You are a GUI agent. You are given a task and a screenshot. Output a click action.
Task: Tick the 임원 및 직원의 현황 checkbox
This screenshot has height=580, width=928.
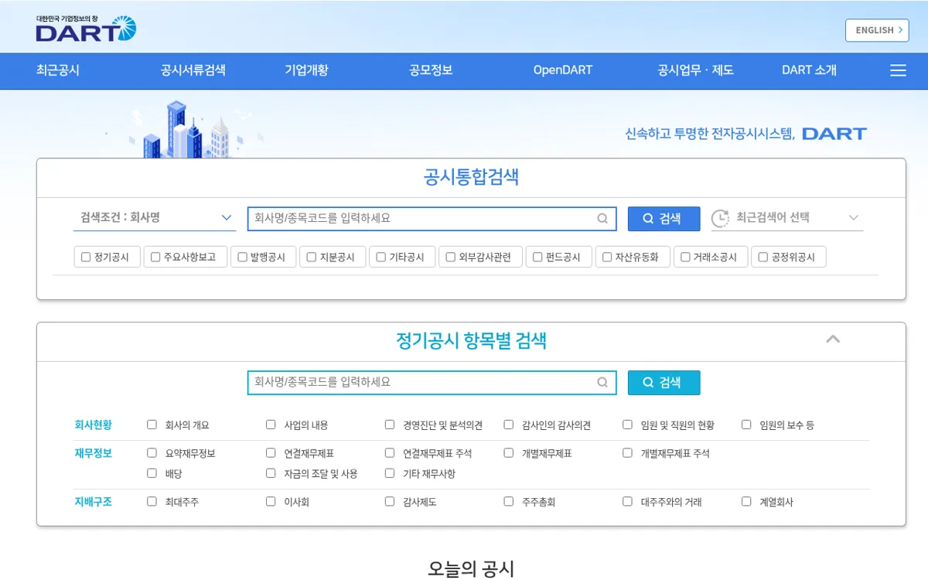pyautogui.click(x=627, y=425)
